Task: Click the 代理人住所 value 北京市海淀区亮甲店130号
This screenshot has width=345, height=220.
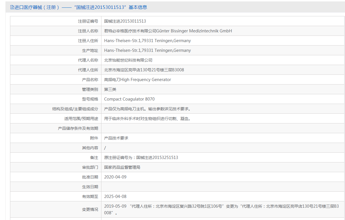Action: [x=144, y=70]
